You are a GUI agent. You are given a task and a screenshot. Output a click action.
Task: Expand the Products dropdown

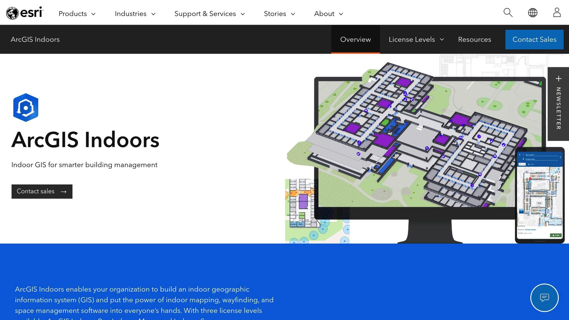pos(77,14)
